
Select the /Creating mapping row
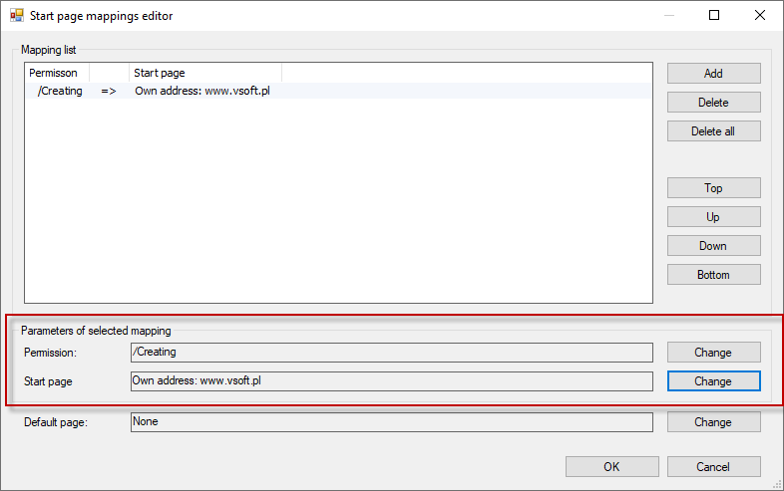338,91
